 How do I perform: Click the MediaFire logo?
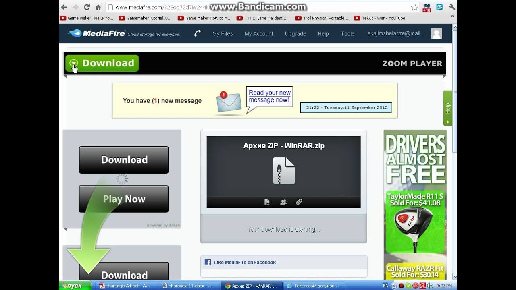tap(97, 33)
